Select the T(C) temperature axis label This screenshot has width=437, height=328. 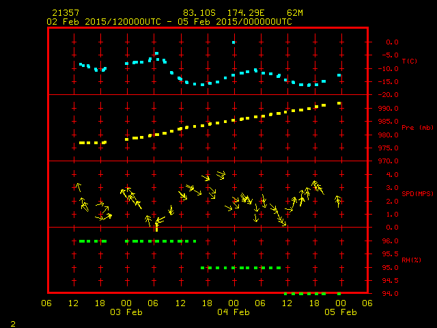click(410, 61)
